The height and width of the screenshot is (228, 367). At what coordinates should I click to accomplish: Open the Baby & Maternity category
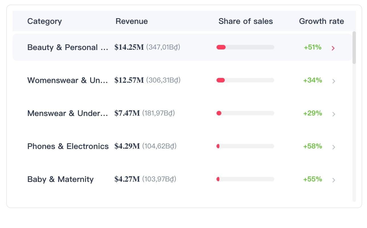pos(60,179)
